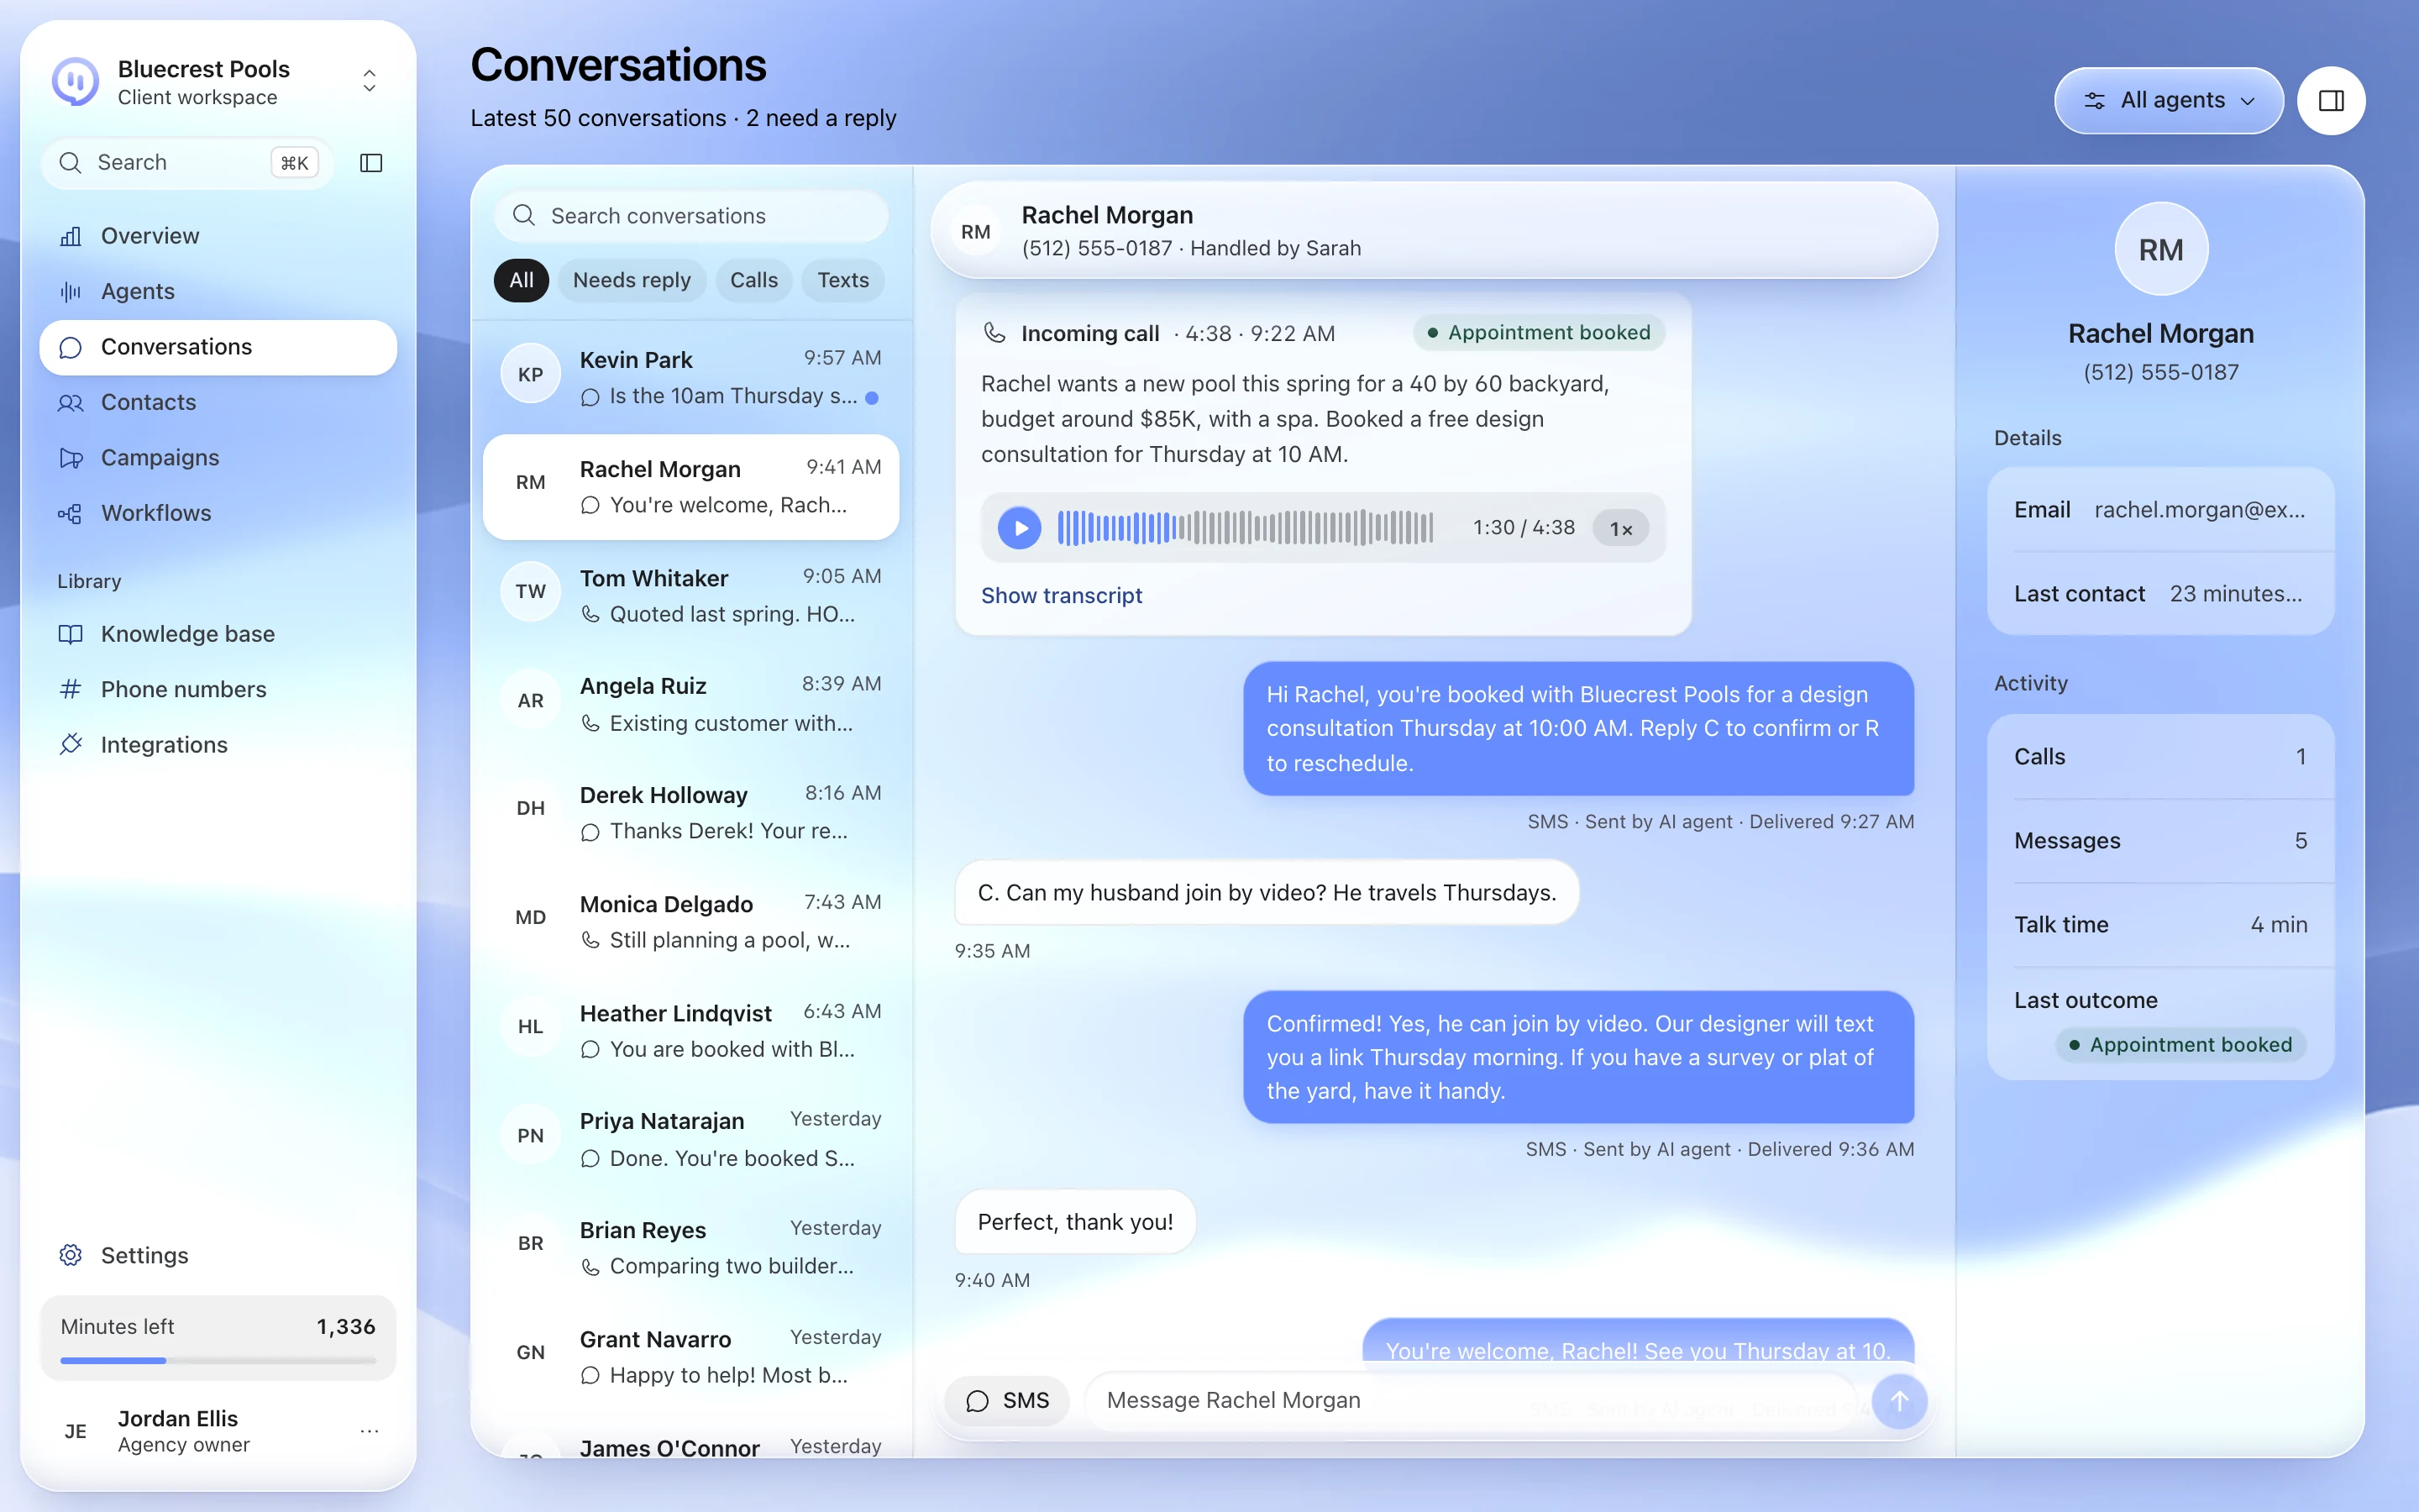Expand the Bluecrest Pools workspace switcher

tap(369, 81)
